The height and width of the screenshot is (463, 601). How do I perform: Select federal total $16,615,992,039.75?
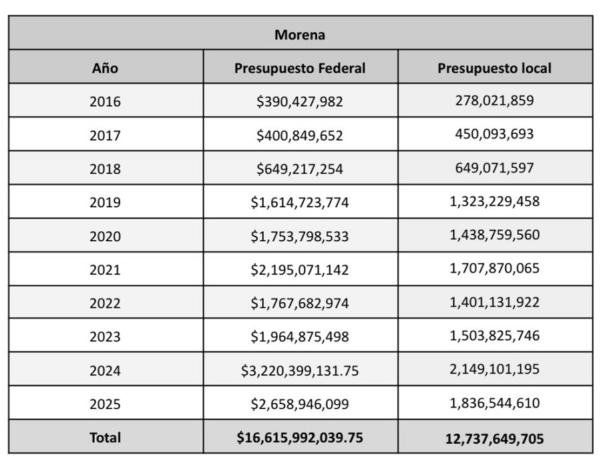coord(300,438)
